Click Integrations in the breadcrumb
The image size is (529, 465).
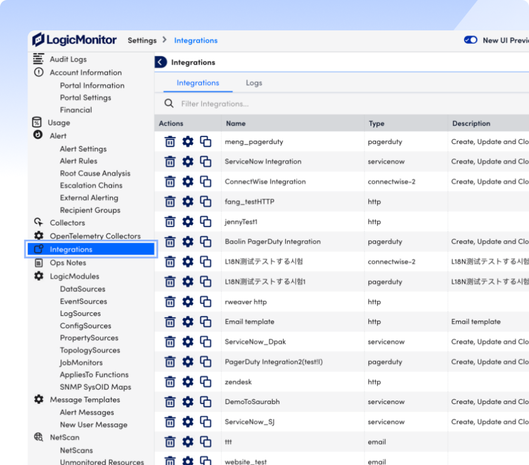(195, 41)
